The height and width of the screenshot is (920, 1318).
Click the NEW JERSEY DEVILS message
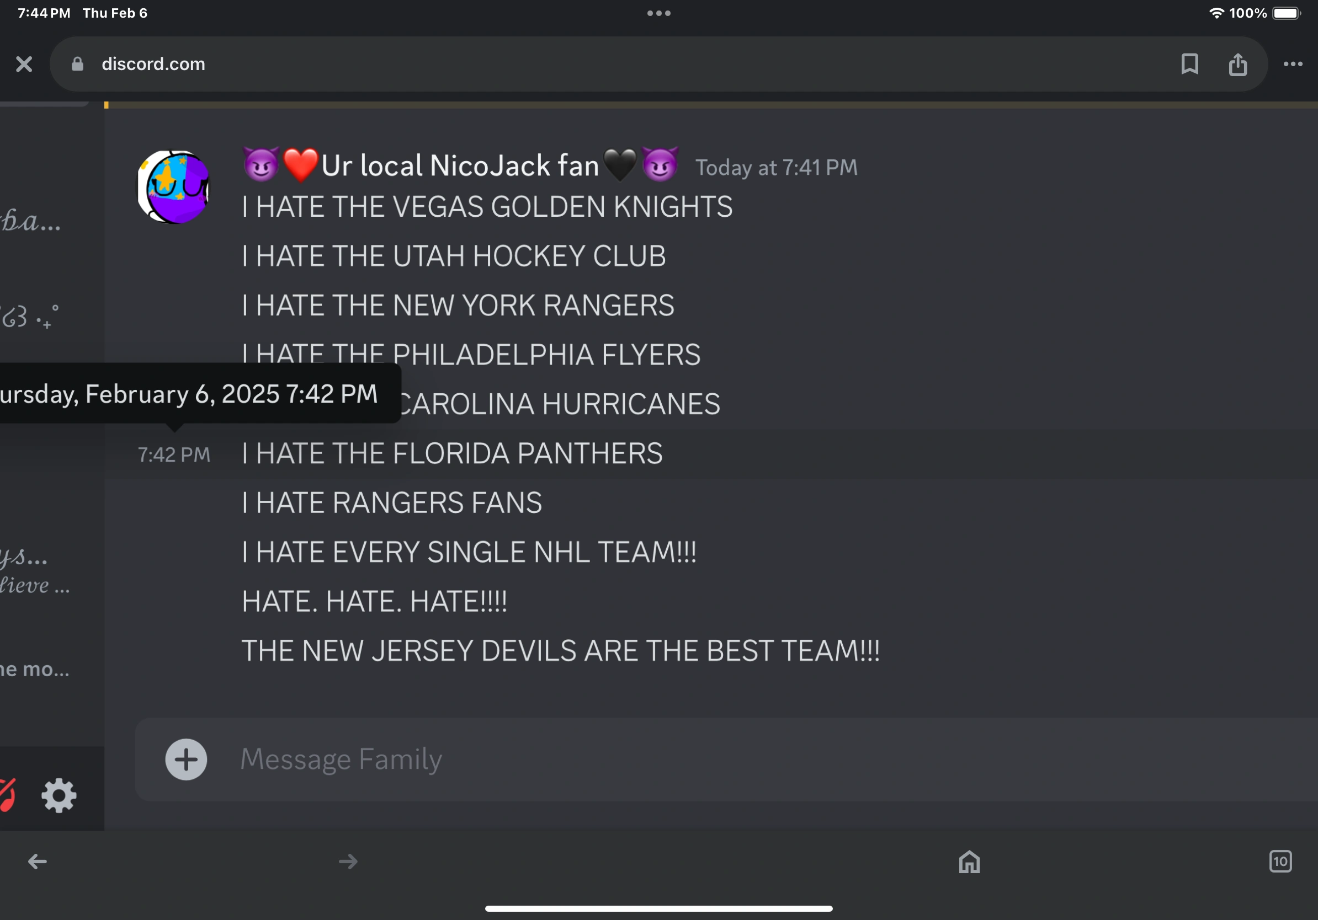click(560, 651)
